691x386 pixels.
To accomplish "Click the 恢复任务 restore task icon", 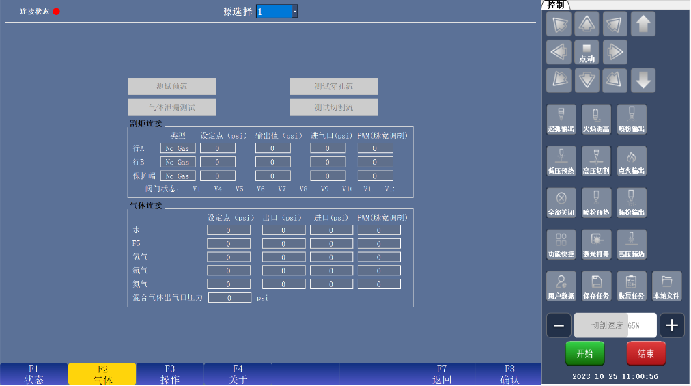I will [x=632, y=286].
